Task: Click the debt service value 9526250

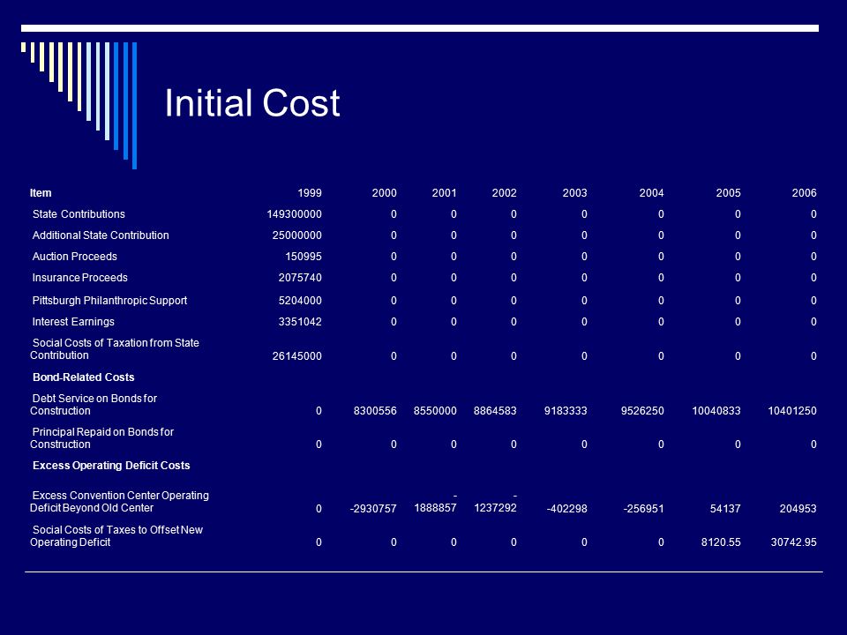Action: 642,410
